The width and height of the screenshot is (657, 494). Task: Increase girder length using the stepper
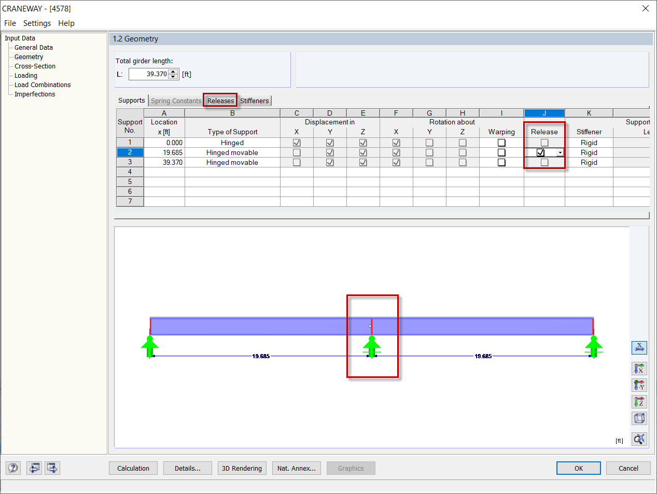click(173, 72)
